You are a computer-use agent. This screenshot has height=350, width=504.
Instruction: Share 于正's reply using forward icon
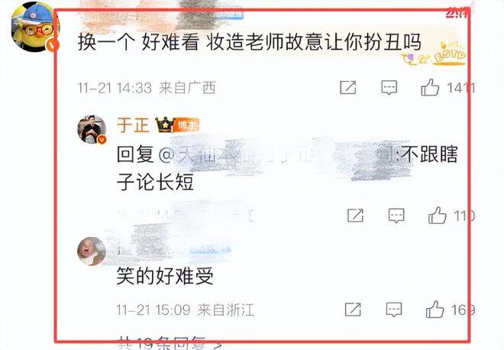pyautogui.click(x=356, y=216)
